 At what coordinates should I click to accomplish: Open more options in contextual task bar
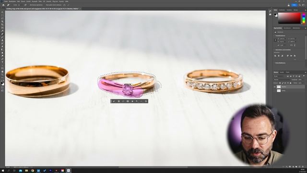click(x=142, y=101)
